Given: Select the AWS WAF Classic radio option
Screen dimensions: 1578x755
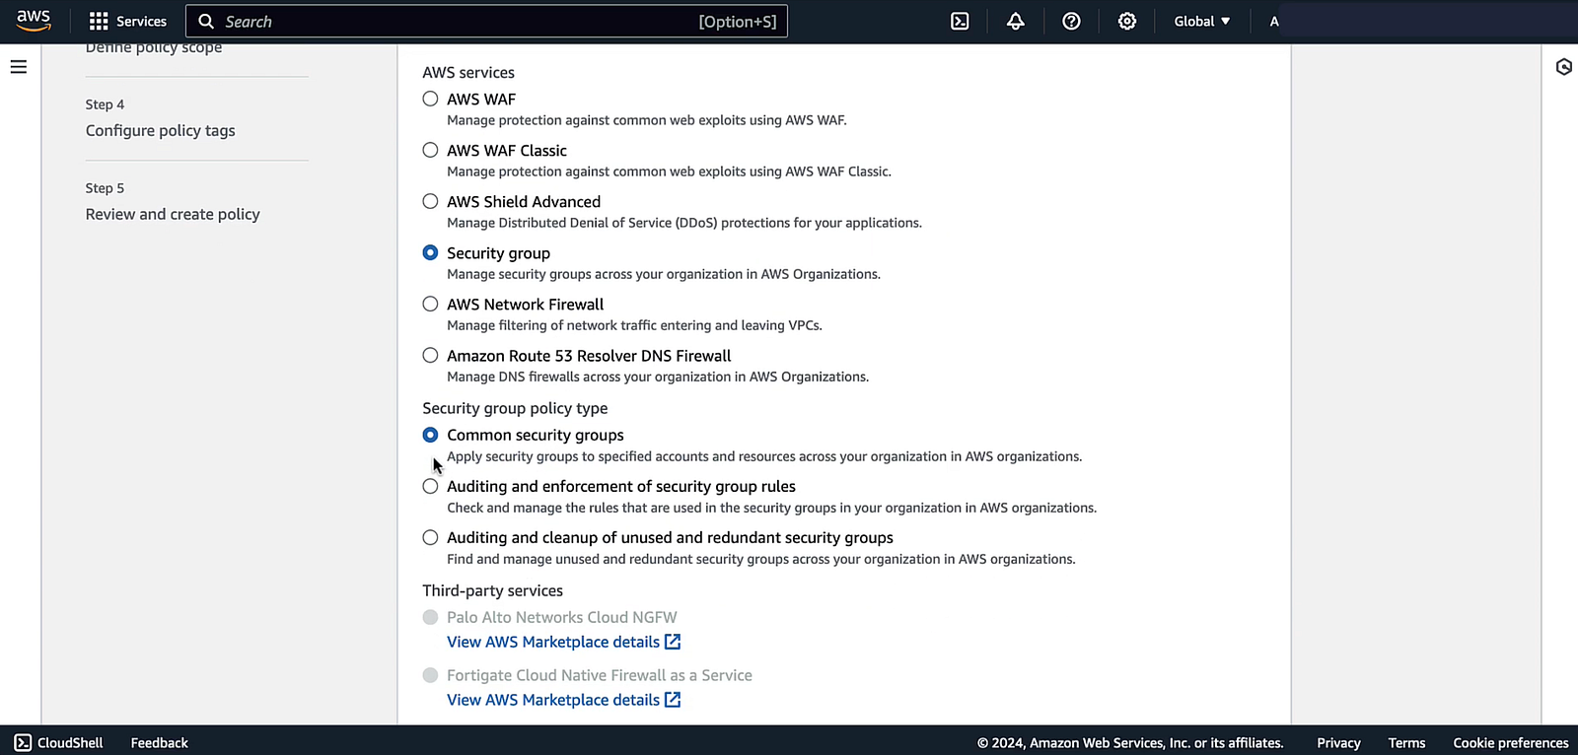Looking at the screenshot, I should [x=430, y=150].
